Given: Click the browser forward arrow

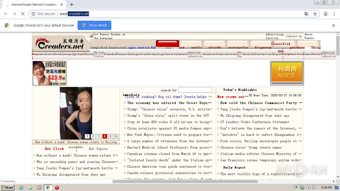Looking at the screenshot, I should (x=14, y=14).
